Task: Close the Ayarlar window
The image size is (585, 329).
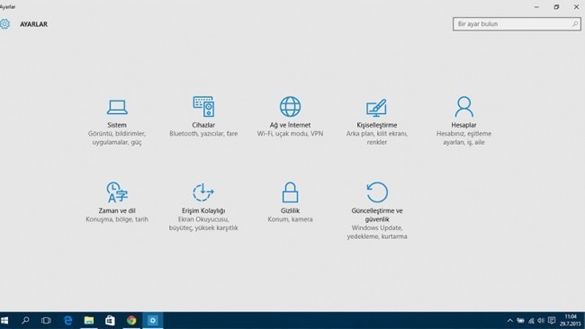Action: point(576,6)
